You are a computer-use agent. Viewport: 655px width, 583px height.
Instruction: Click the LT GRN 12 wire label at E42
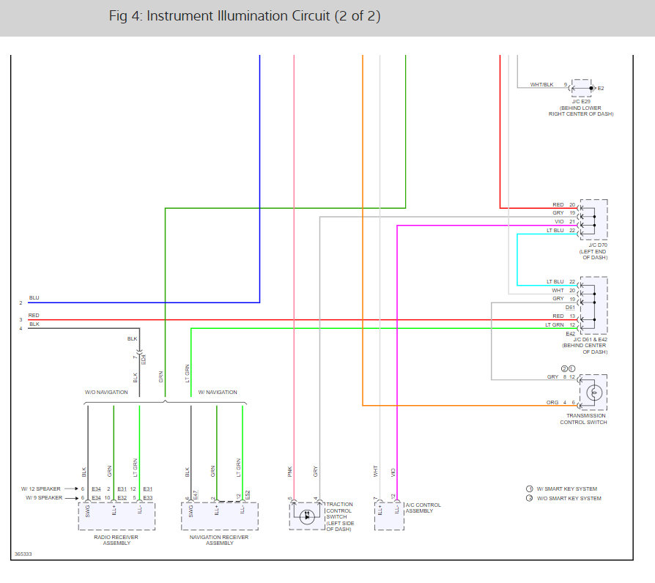click(560, 325)
